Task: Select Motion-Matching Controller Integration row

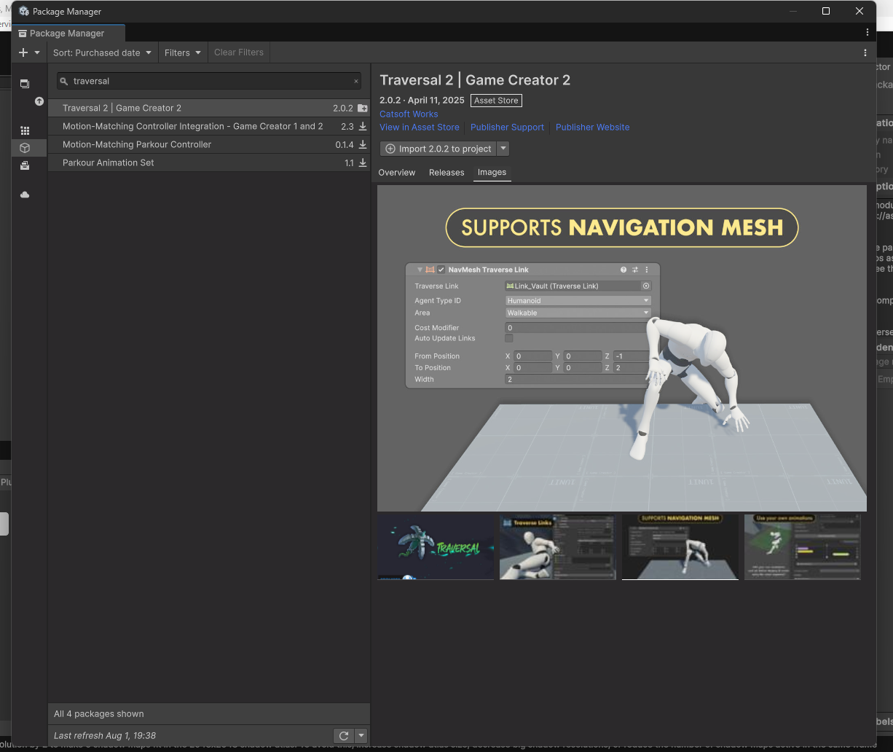Action: pos(209,126)
